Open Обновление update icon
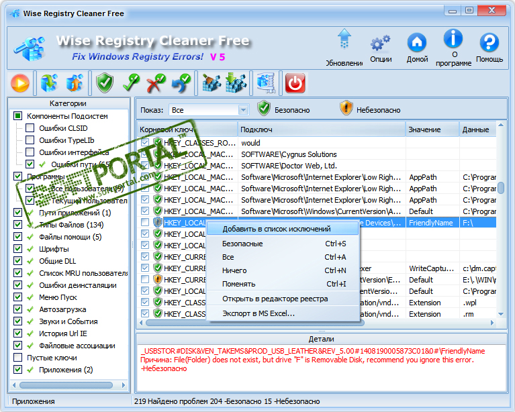The width and height of the screenshot is (515, 412). [344, 48]
